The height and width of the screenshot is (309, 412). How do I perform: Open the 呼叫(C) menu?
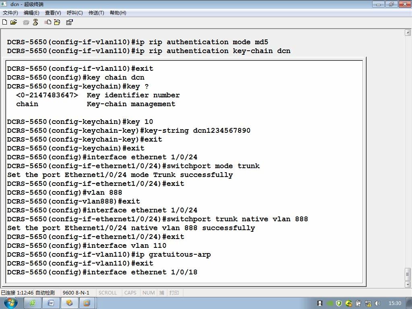point(74,12)
